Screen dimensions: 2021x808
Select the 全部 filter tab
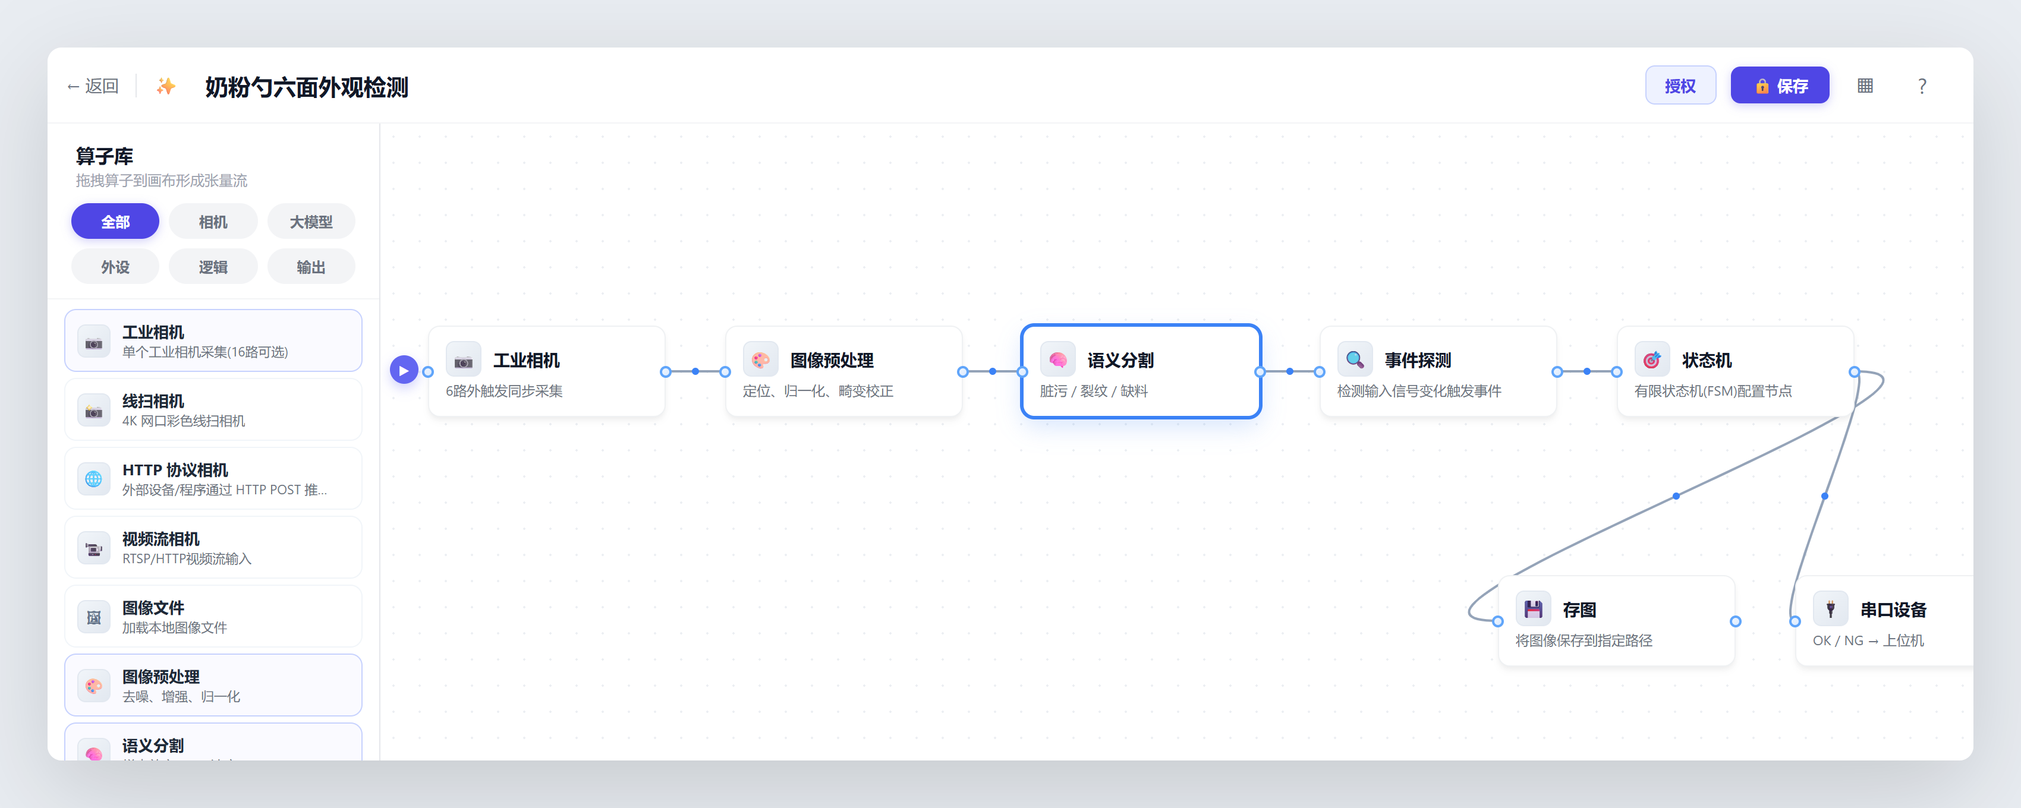click(115, 222)
